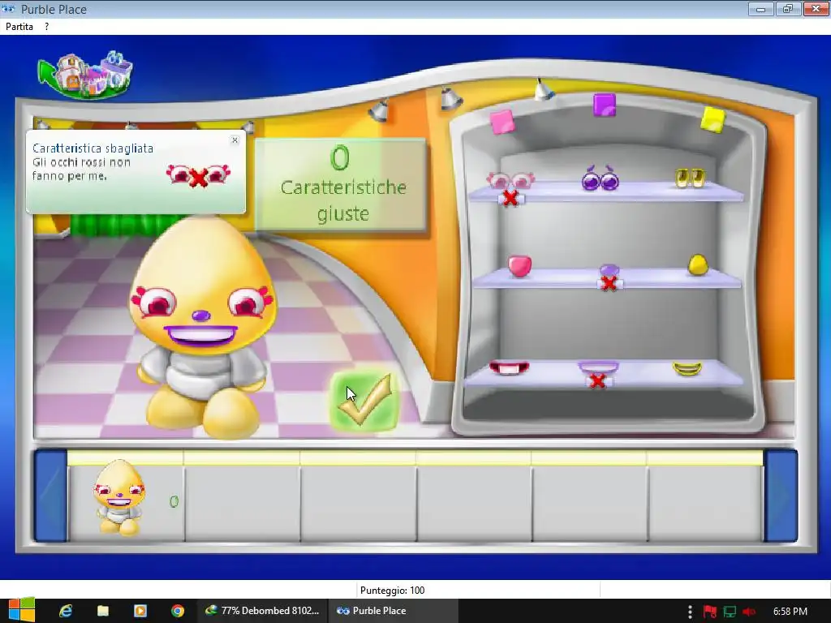
Task: Click the Punteggio: 100 status text
Action: pyautogui.click(x=392, y=591)
